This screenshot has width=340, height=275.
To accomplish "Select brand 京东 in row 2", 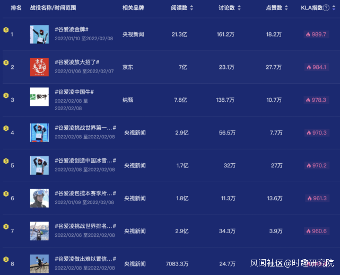I will pos(128,67).
